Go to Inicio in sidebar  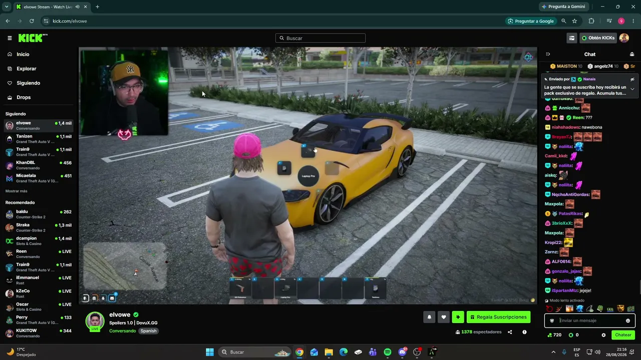coord(23,54)
